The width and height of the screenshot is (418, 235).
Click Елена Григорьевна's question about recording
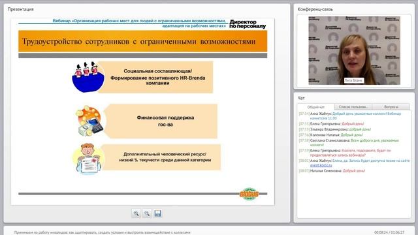tap(345, 153)
